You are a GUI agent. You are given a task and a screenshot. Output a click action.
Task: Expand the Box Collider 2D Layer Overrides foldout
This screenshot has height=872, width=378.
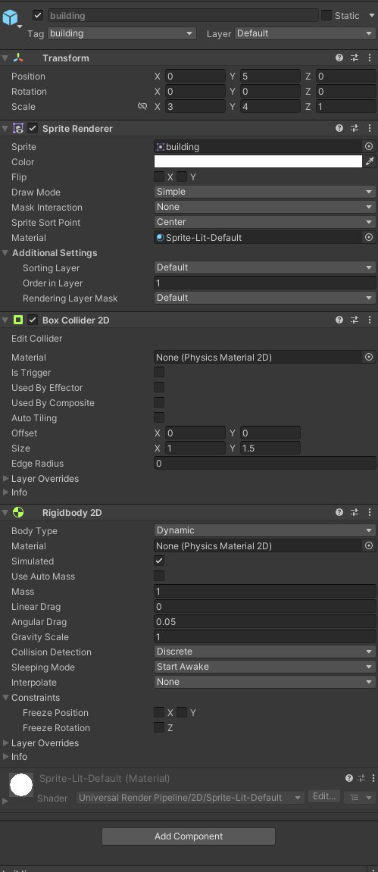40,479
